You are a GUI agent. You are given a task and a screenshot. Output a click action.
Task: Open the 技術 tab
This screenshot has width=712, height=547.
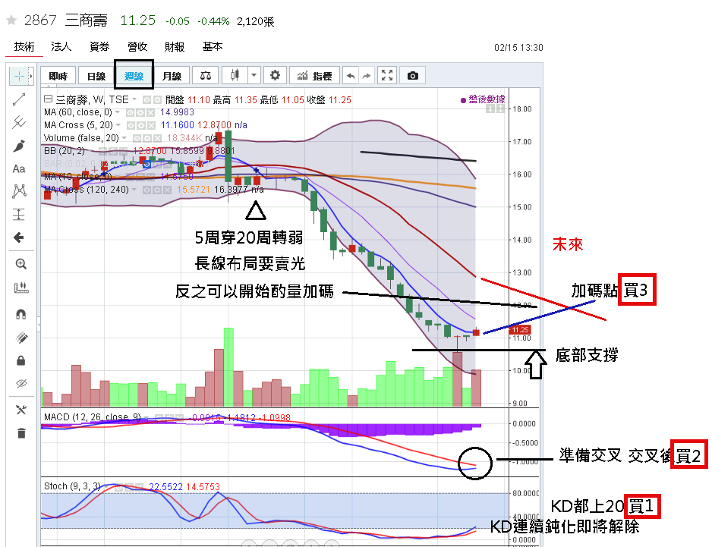(x=24, y=46)
